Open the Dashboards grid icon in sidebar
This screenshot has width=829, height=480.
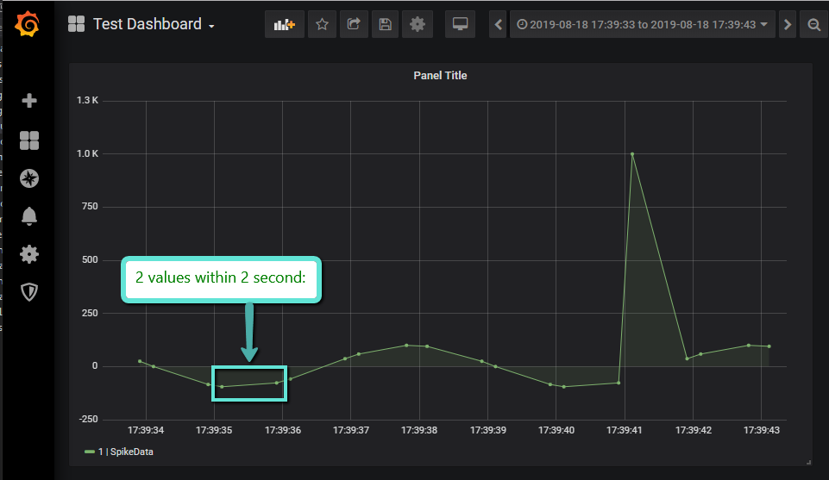click(x=29, y=140)
